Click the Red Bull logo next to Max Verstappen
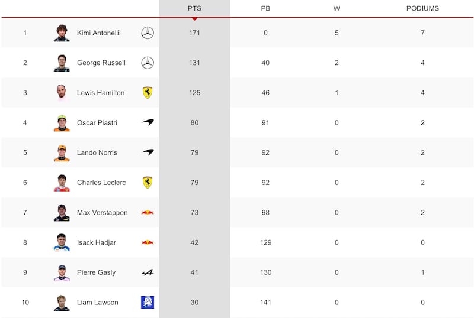The image size is (474, 318). click(148, 212)
